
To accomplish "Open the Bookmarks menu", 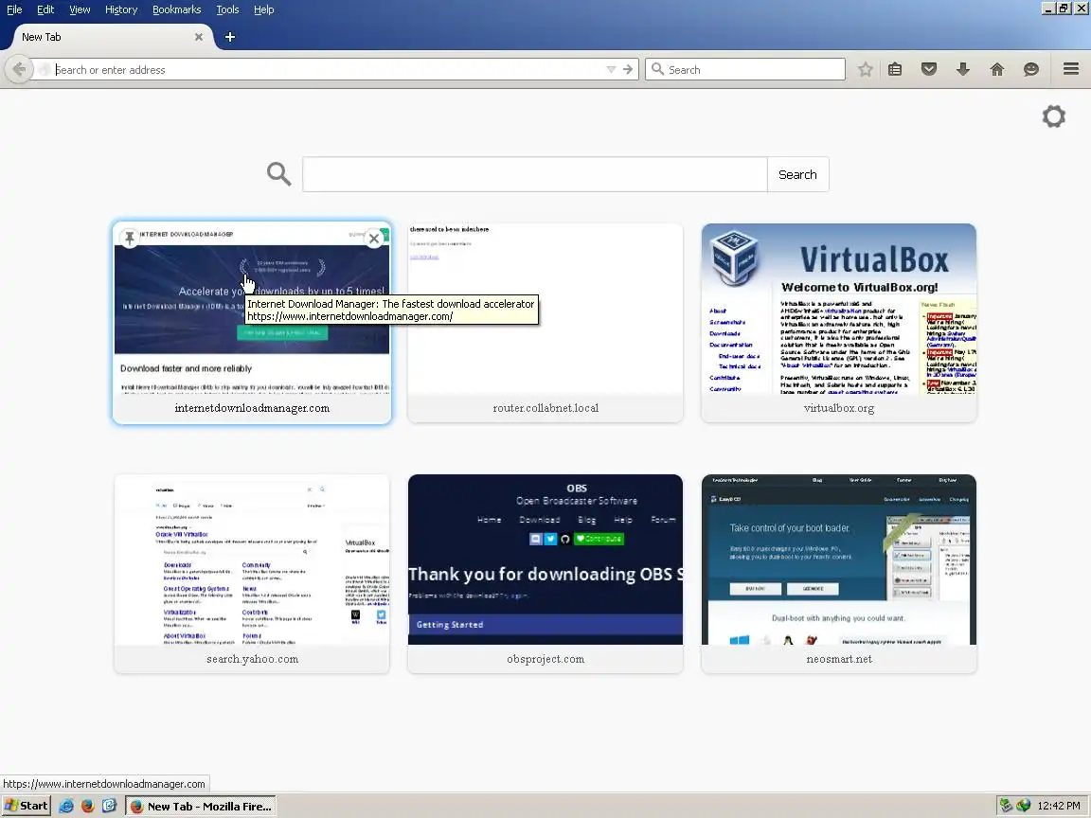I will pos(177,9).
